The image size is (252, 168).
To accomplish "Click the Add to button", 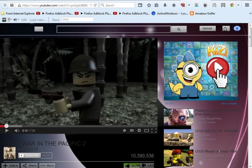I will [11, 166].
